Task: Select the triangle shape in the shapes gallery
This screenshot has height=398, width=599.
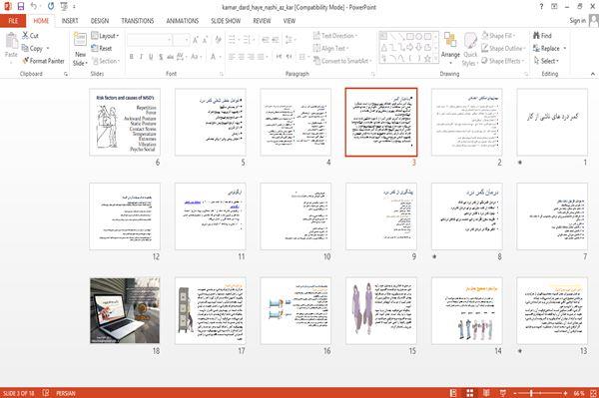Action: tap(384, 48)
